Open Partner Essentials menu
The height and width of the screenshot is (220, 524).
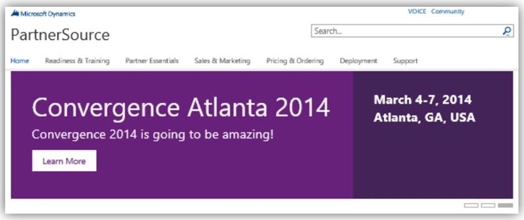152,60
